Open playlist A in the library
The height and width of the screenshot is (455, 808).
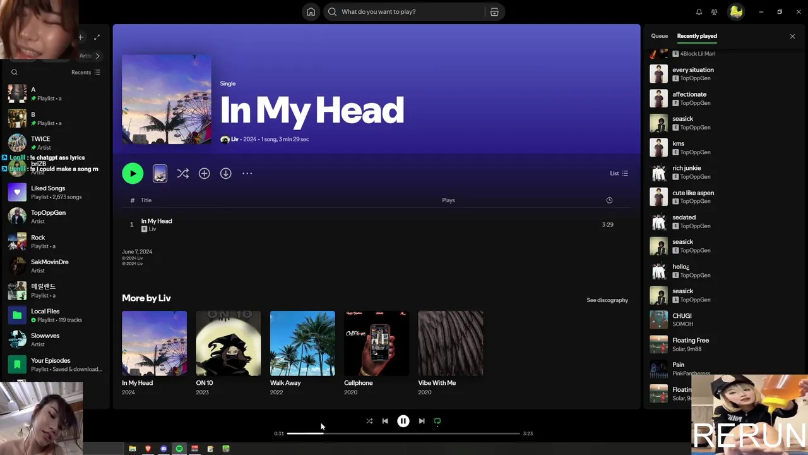[x=55, y=94]
